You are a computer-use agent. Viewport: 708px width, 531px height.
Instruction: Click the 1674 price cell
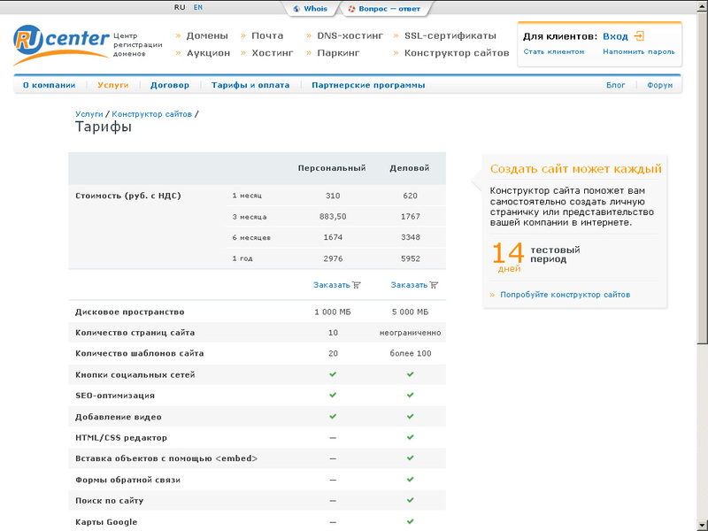point(333,237)
